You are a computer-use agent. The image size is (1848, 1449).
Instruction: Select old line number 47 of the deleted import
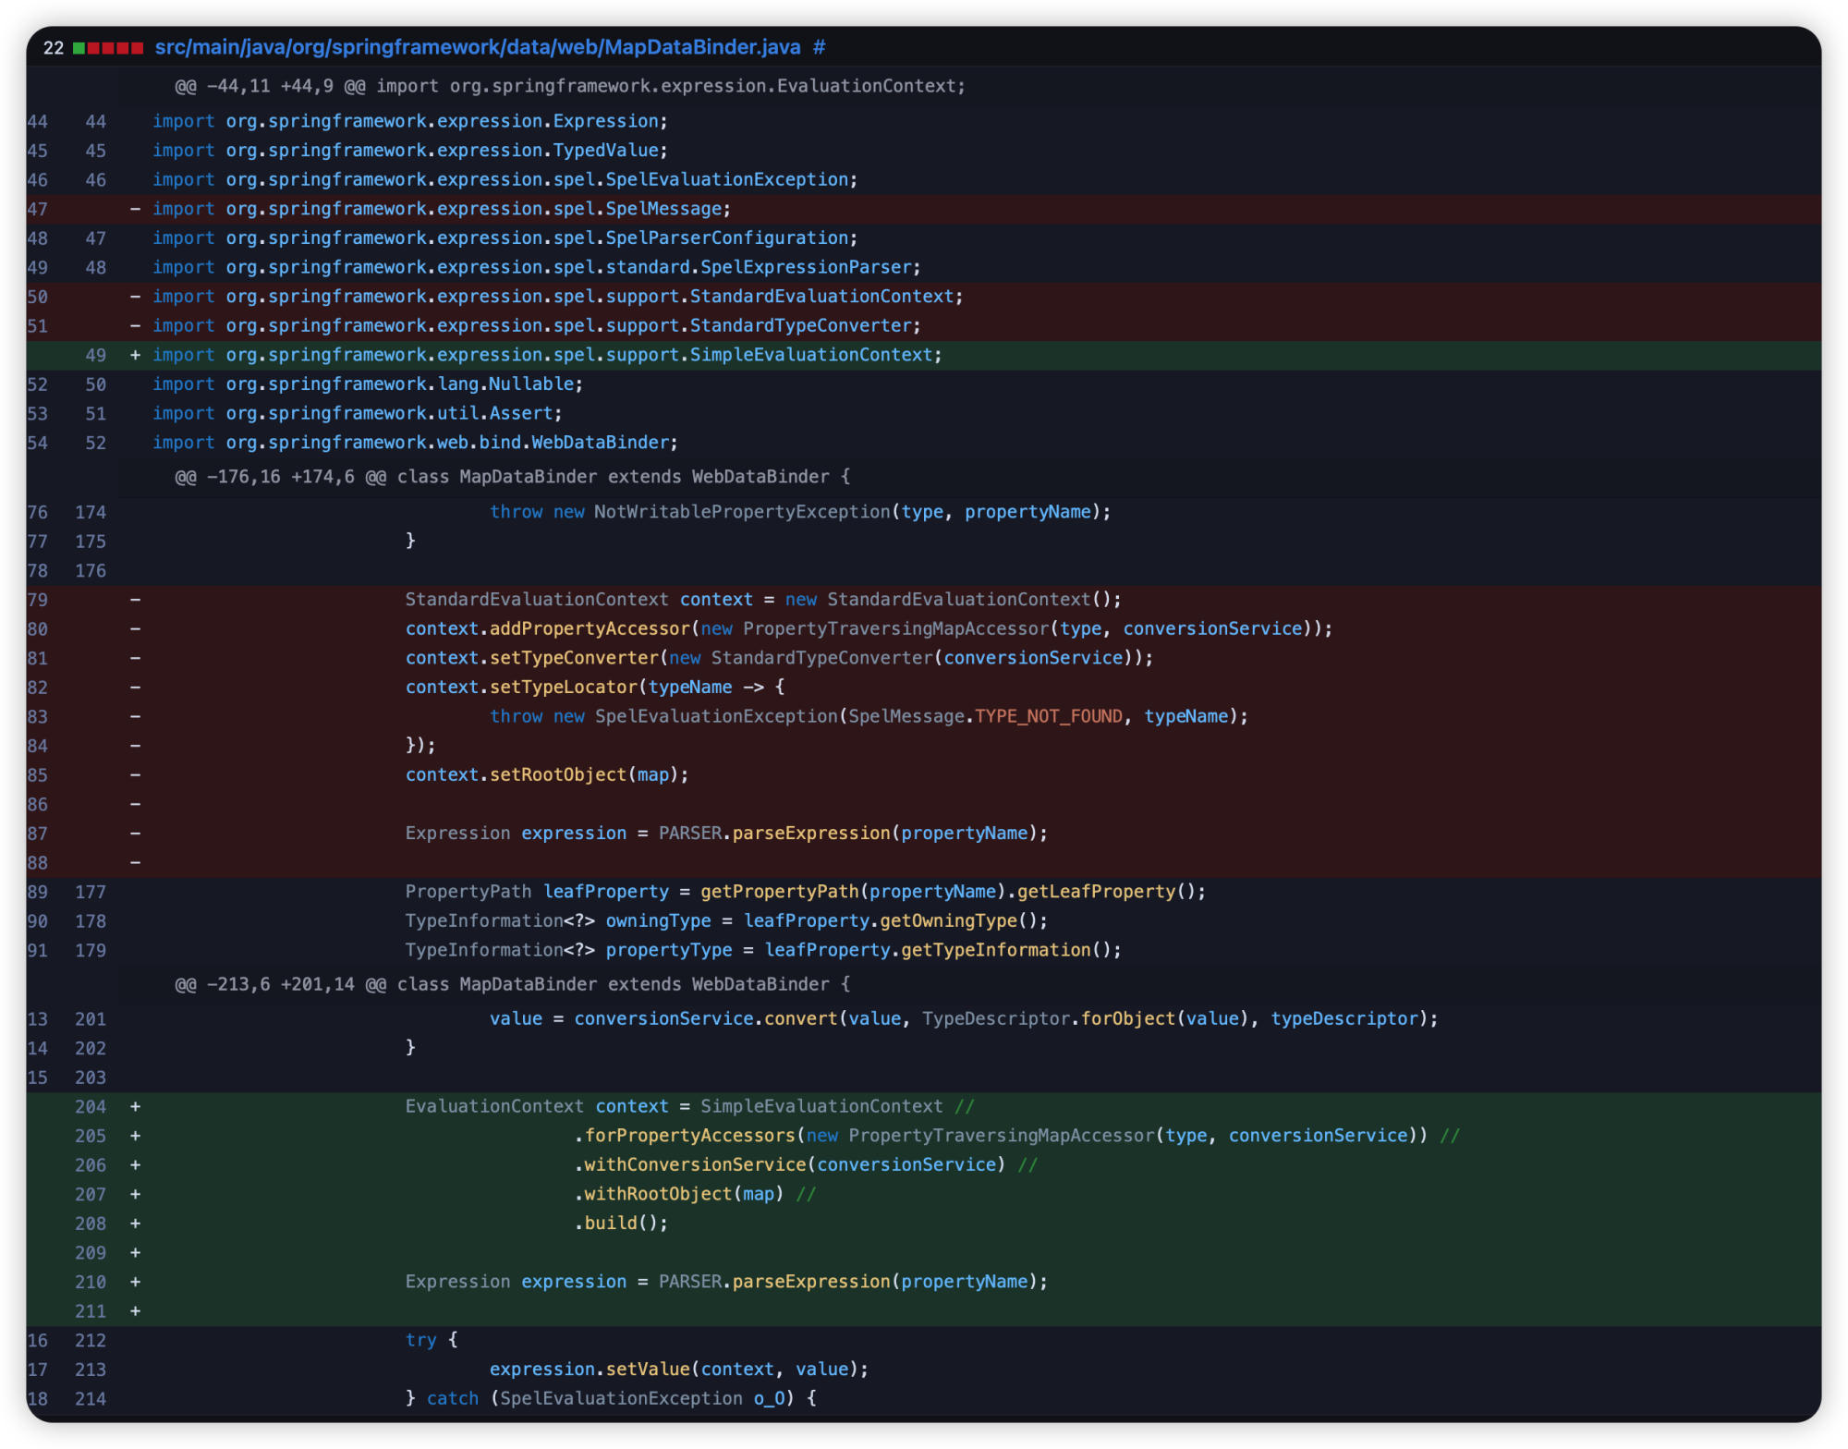37,209
